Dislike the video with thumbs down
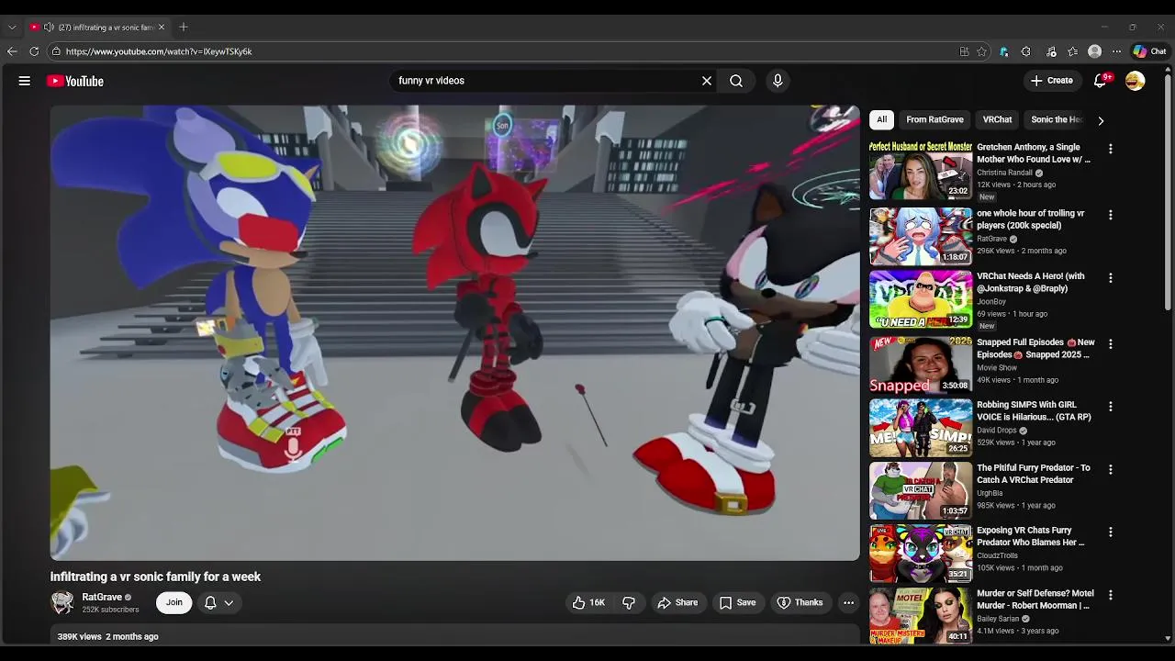This screenshot has height=661, width=1175. coord(629,602)
